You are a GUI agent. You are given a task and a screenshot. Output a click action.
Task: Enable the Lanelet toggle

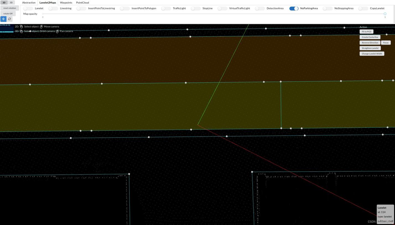coord(28,8)
